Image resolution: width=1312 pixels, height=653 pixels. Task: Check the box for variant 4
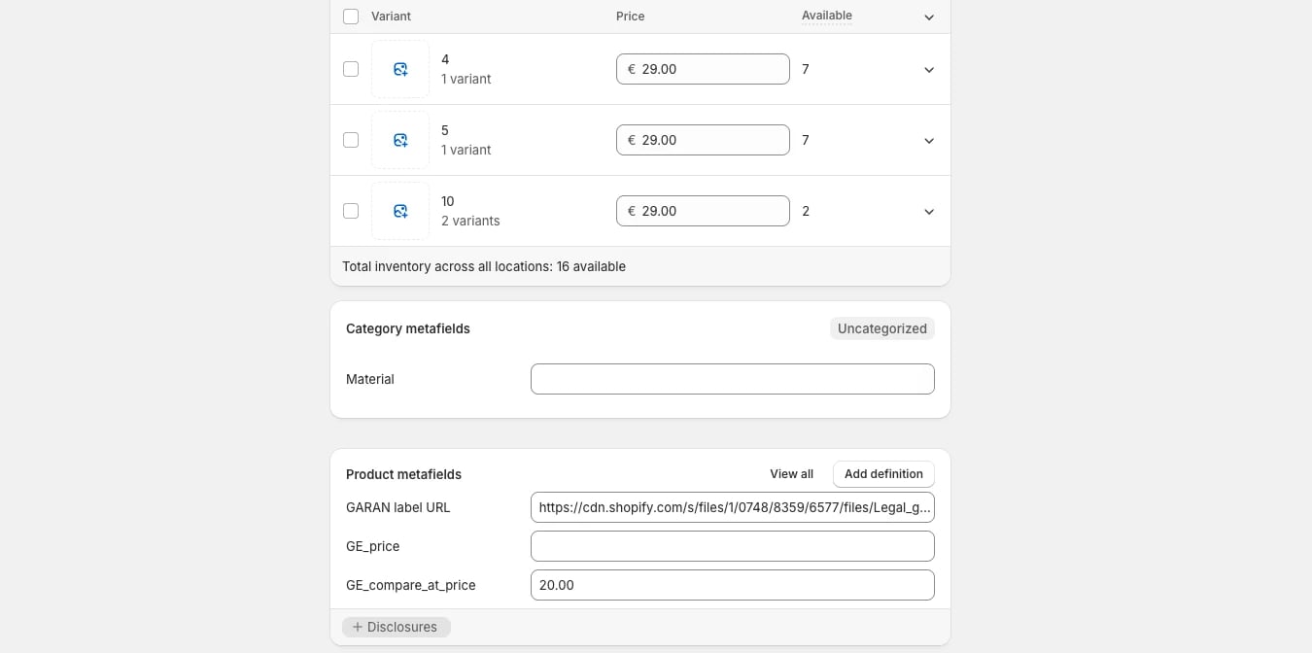tap(351, 69)
